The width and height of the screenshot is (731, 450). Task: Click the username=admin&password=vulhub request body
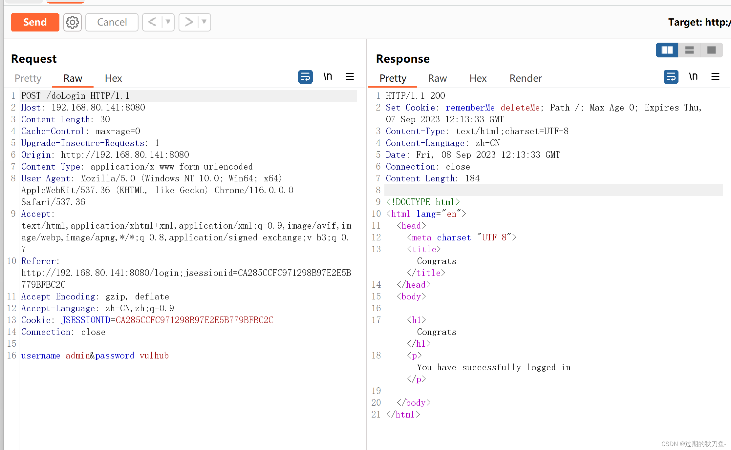95,356
